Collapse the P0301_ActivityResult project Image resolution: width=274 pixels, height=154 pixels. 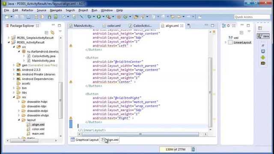tap(9, 42)
